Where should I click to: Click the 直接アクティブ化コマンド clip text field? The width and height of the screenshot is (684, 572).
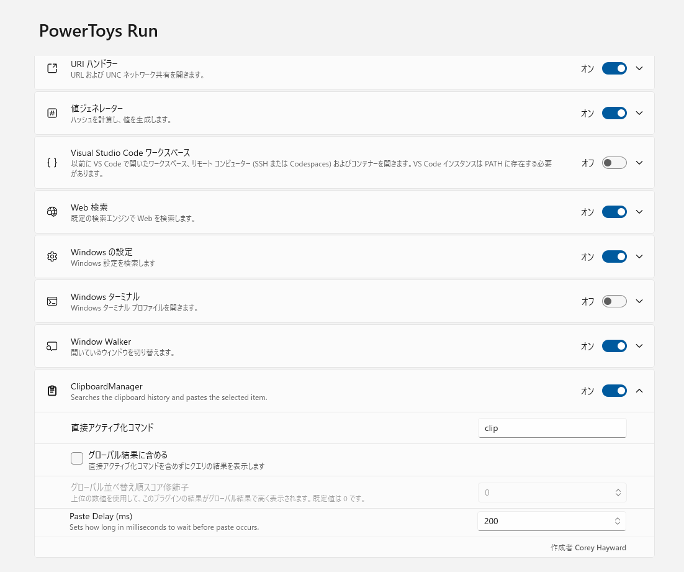(x=552, y=428)
